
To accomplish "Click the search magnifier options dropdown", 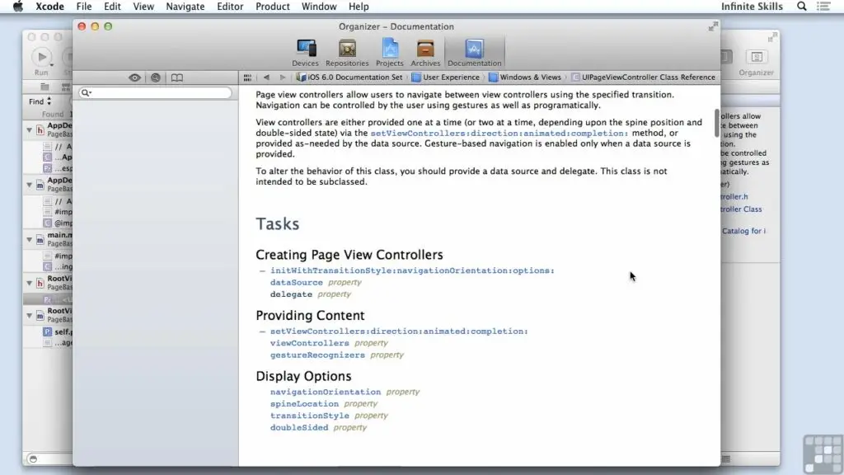I will click(86, 92).
